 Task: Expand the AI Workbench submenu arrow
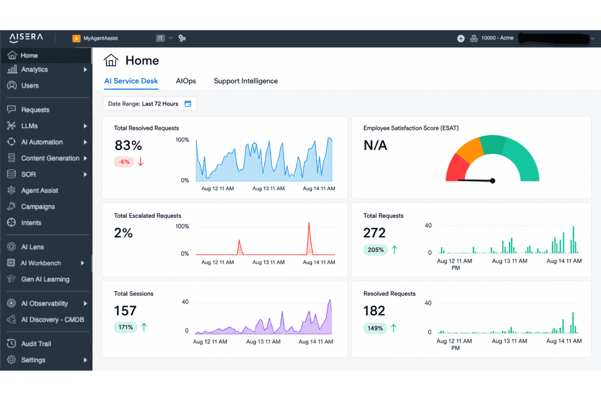coord(82,263)
